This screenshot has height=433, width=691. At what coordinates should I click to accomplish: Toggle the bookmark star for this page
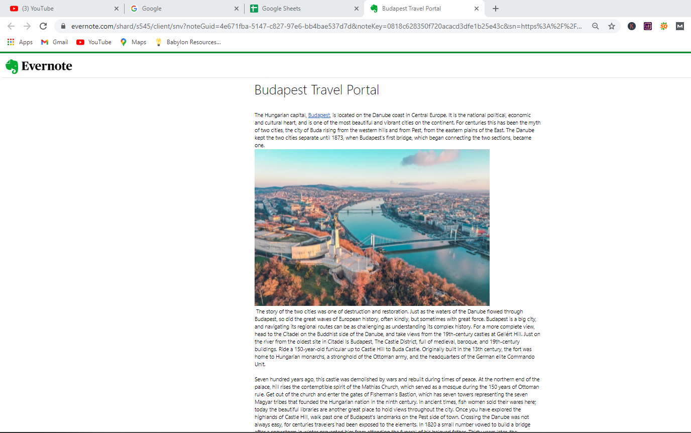click(x=612, y=25)
